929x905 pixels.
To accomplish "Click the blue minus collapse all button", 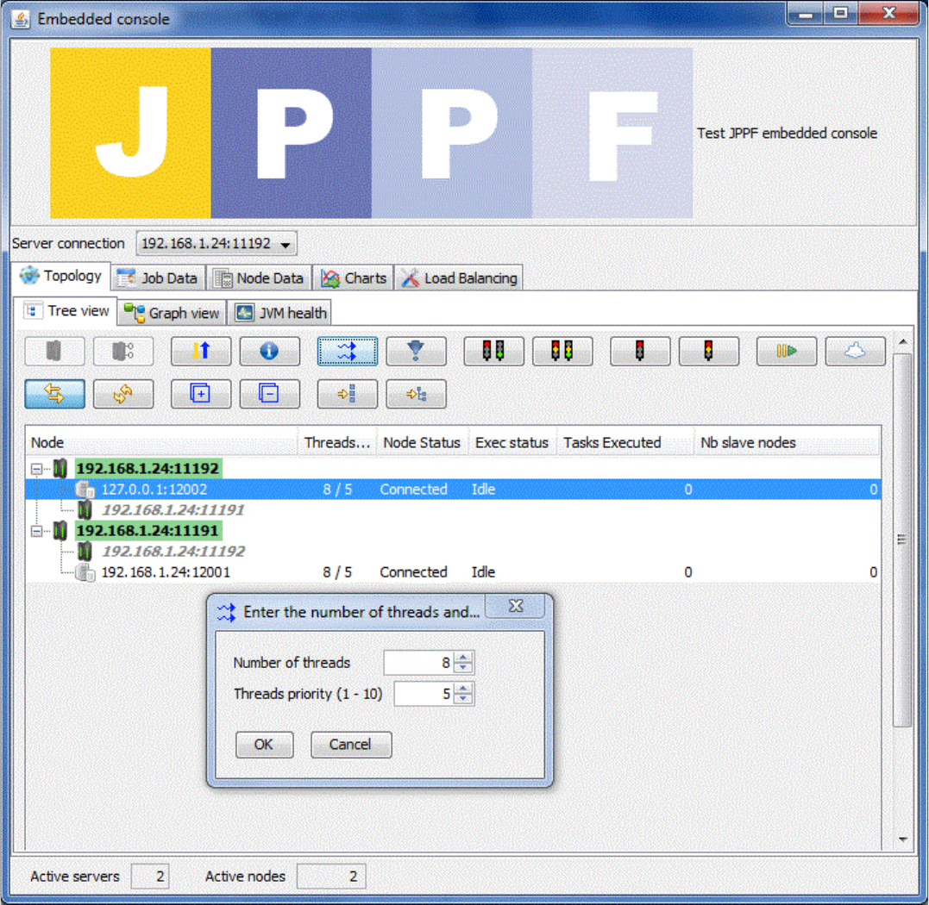I will pyautogui.click(x=270, y=394).
